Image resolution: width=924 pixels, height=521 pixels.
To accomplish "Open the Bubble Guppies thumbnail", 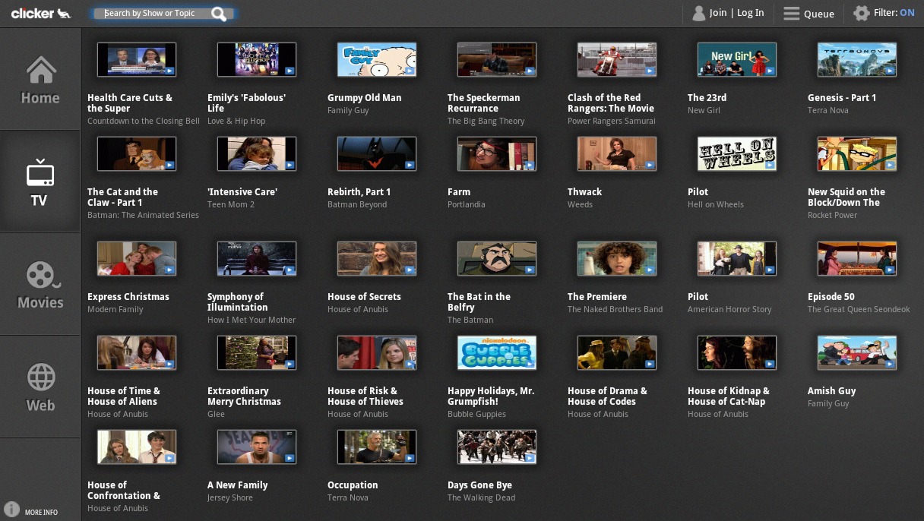I will click(x=497, y=353).
